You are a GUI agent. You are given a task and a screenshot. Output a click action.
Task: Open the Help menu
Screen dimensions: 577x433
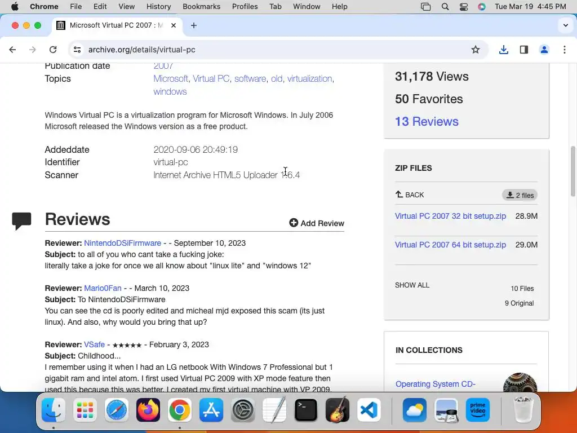point(339,7)
